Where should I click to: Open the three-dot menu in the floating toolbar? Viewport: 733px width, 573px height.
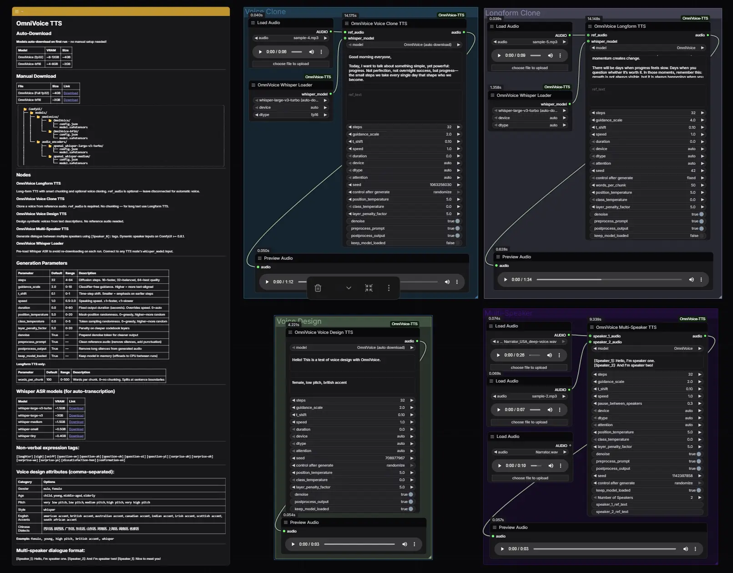click(x=389, y=288)
